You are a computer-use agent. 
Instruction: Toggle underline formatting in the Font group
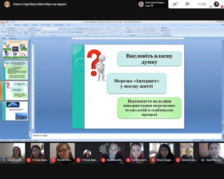pyautogui.click(x=48, y=32)
